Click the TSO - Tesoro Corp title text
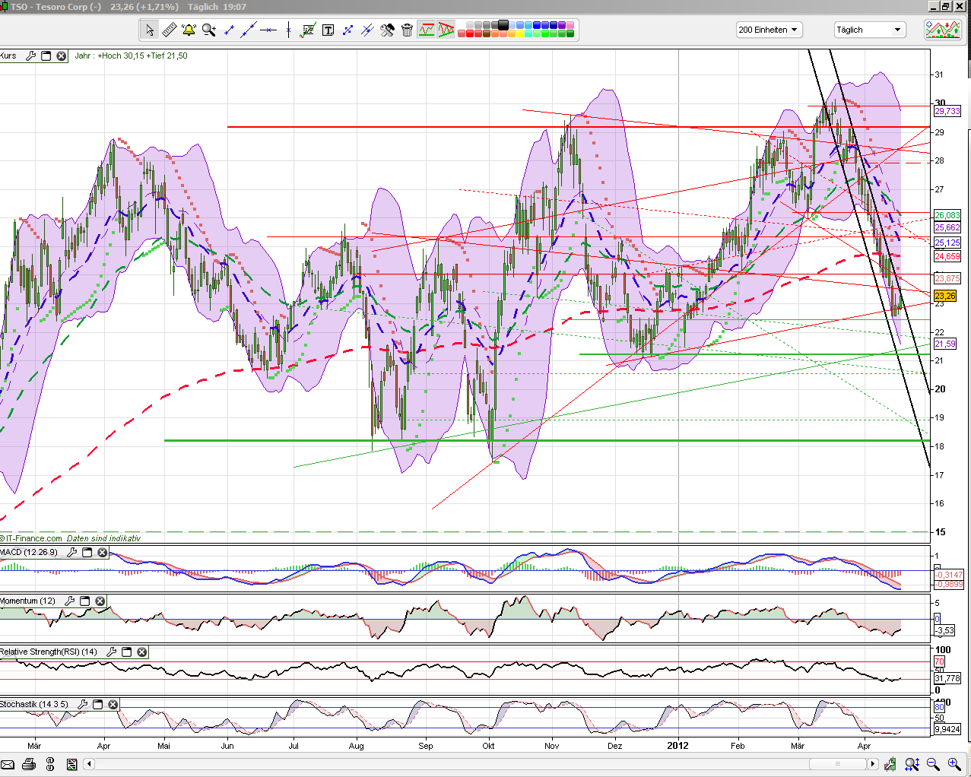 pos(56,7)
